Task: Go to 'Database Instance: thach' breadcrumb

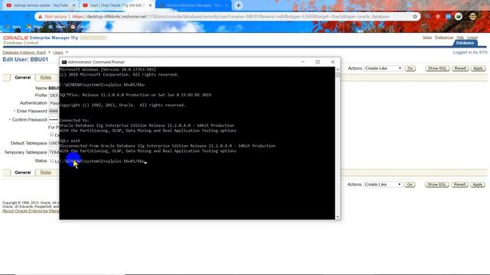Action: click(x=24, y=53)
